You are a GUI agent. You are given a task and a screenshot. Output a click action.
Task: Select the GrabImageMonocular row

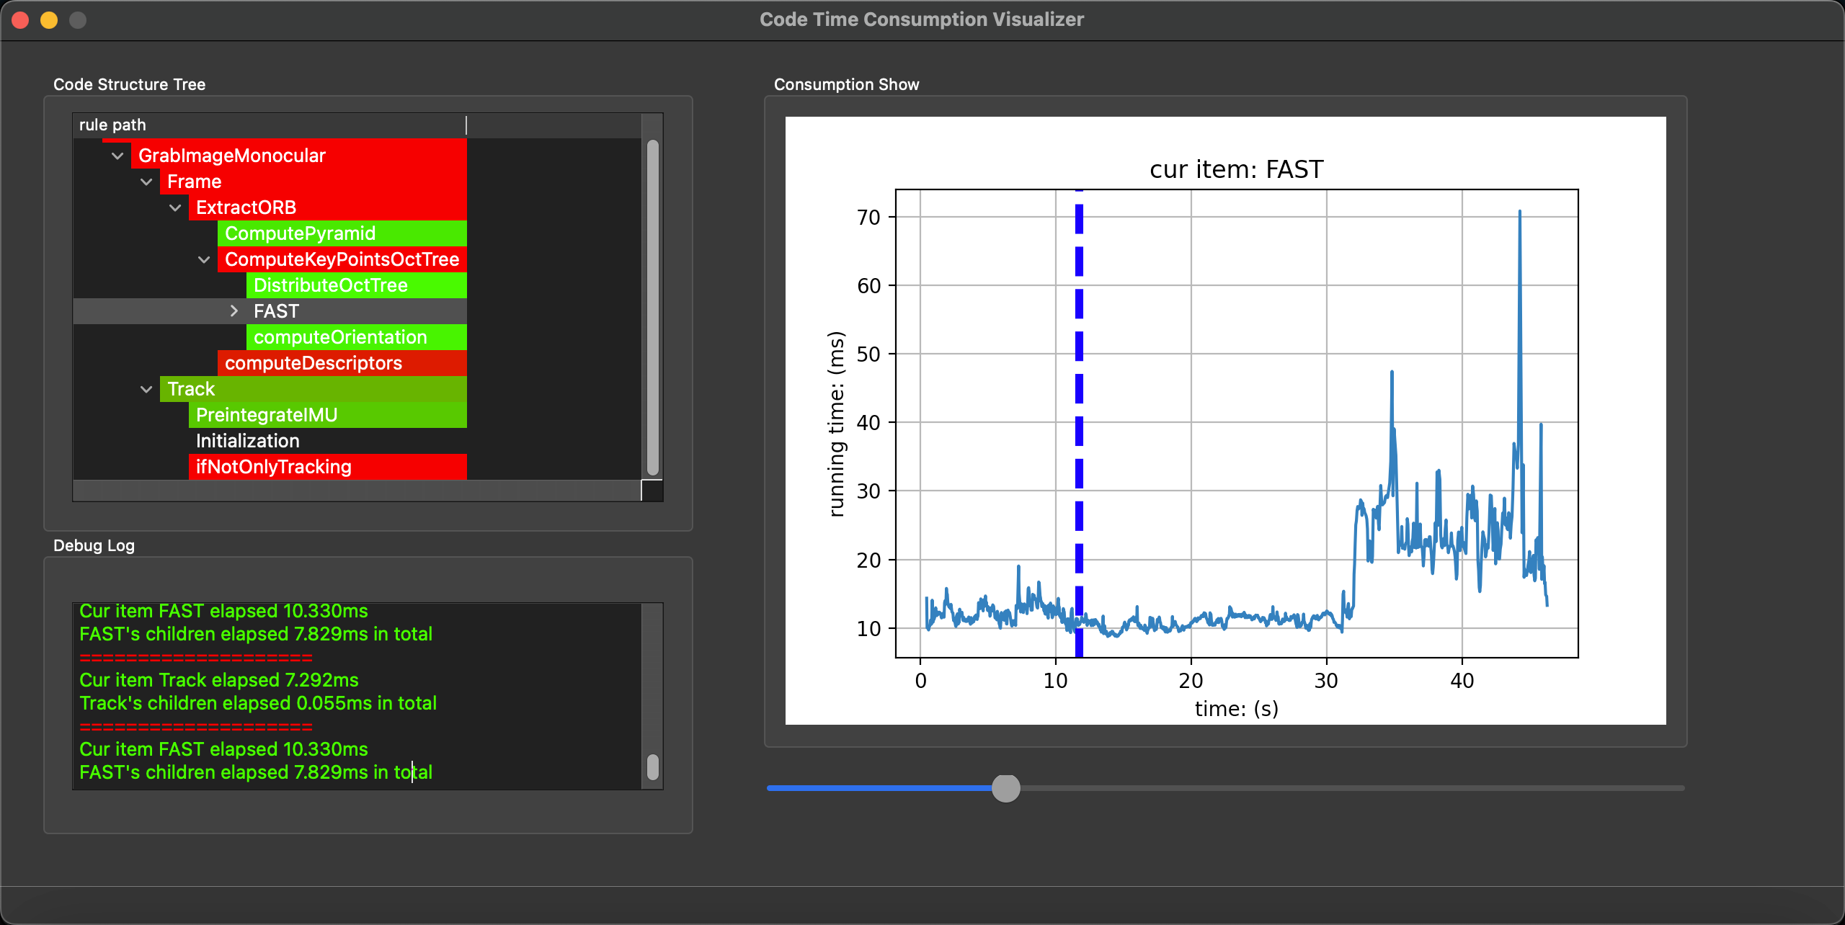click(299, 156)
